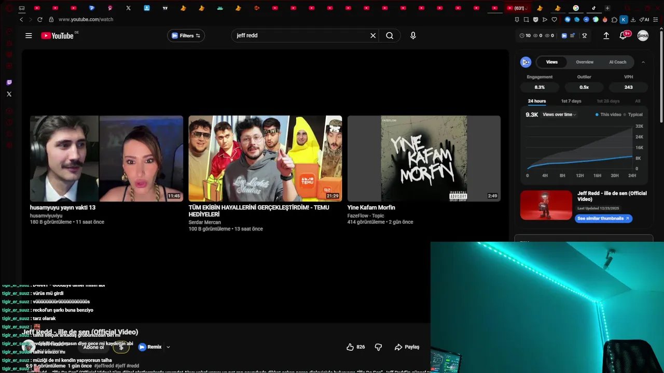Click the Jeff Redd red thumbnail
This screenshot has height=373, width=664.
pyautogui.click(x=546, y=205)
